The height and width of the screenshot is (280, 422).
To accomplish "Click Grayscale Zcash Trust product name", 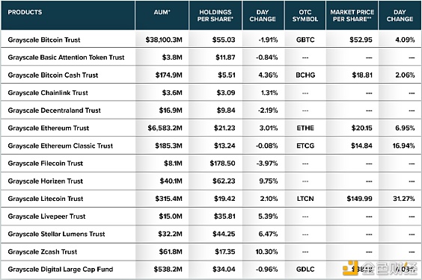I will pyautogui.click(x=43, y=252).
